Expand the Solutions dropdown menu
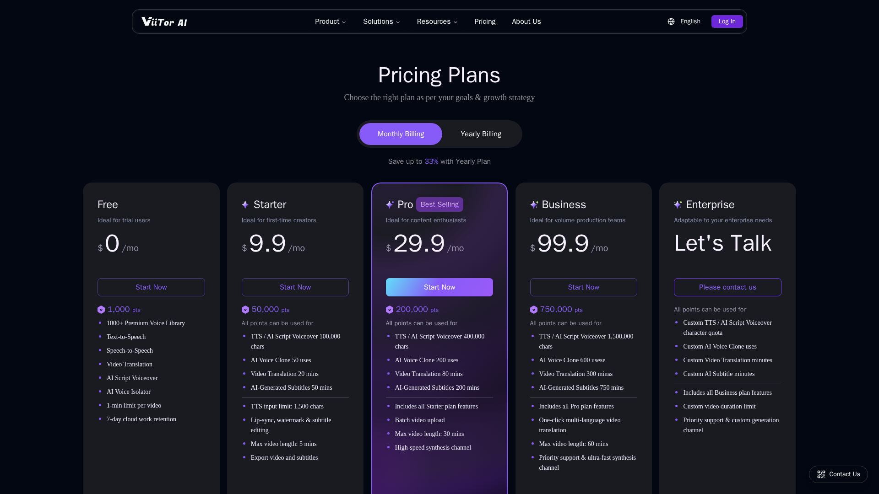The image size is (879, 494). point(381,21)
